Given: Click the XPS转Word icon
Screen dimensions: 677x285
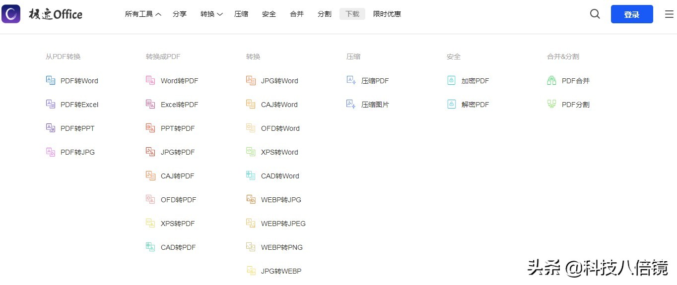Looking at the screenshot, I should 251,152.
